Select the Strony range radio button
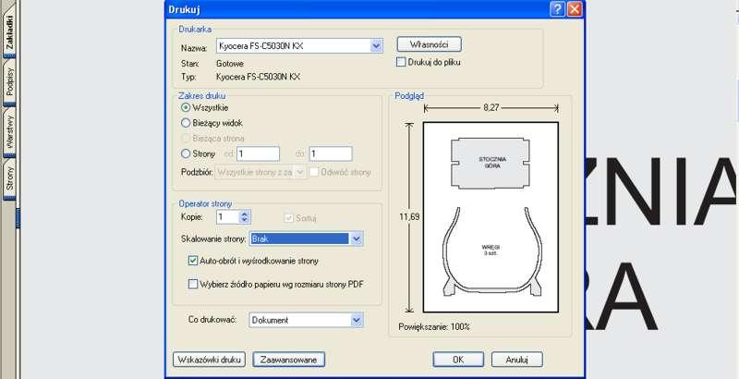This screenshot has width=739, height=379. point(186,153)
